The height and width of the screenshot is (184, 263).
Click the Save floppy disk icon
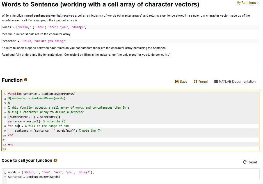(x=177, y=82)
